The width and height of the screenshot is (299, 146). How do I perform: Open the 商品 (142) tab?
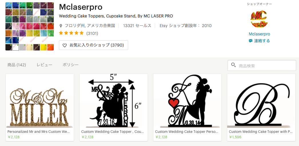(x=17, y=65)
